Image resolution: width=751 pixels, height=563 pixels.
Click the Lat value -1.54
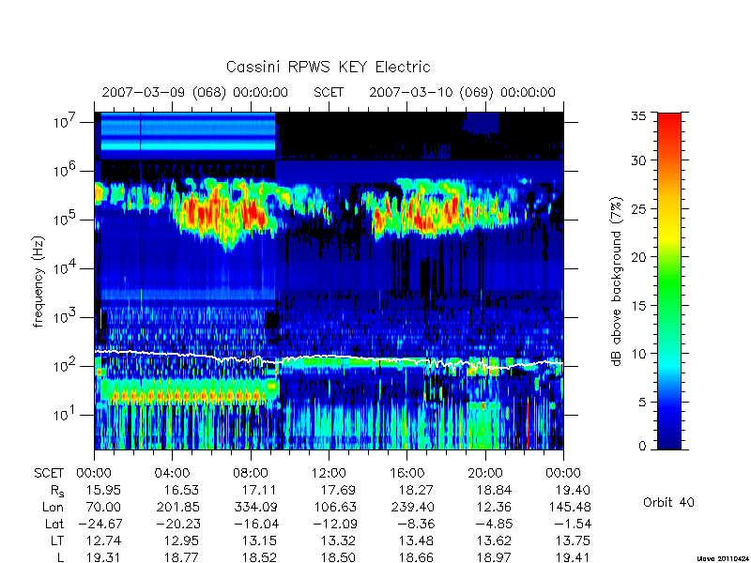[573, 524]
